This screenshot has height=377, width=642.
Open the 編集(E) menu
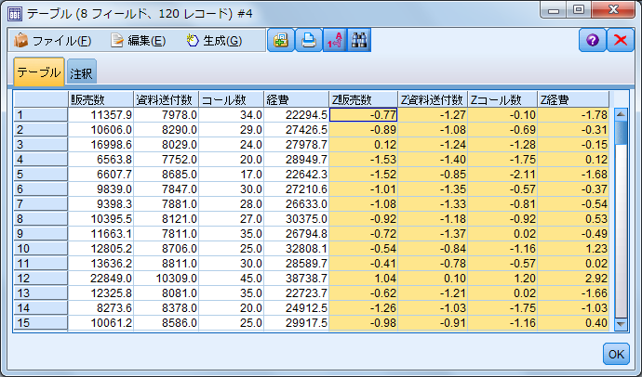tap(139, 41)
